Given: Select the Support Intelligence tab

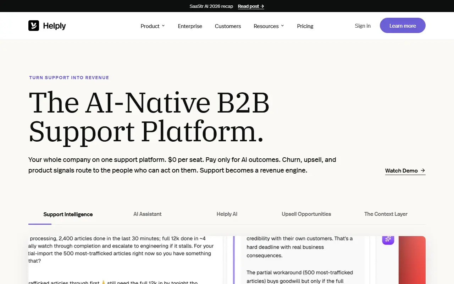Looking at the screenshot, I should (68, 214).
